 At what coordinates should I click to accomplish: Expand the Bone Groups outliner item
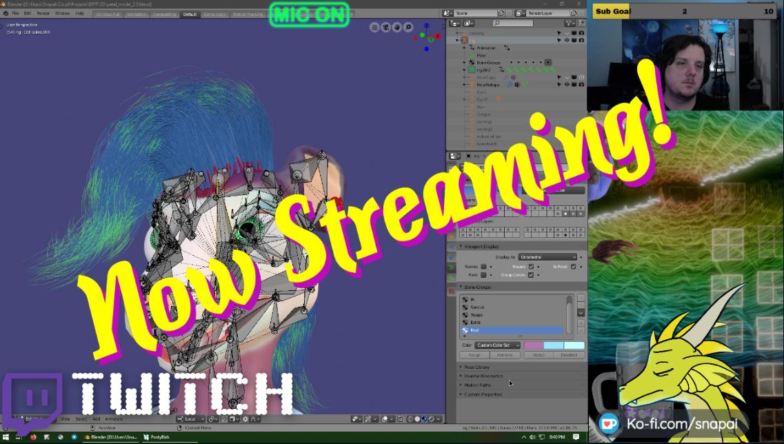tap(465, 63)
